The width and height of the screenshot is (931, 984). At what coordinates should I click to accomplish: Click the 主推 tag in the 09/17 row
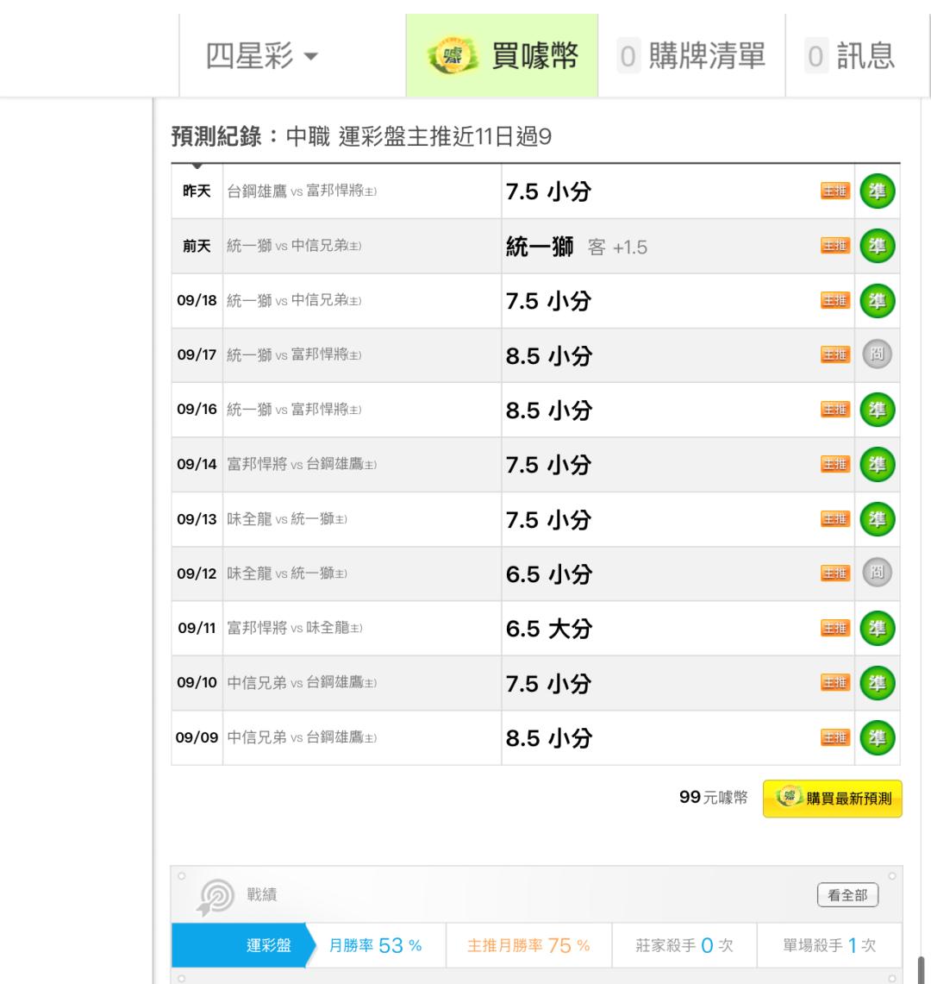[835, 354]
